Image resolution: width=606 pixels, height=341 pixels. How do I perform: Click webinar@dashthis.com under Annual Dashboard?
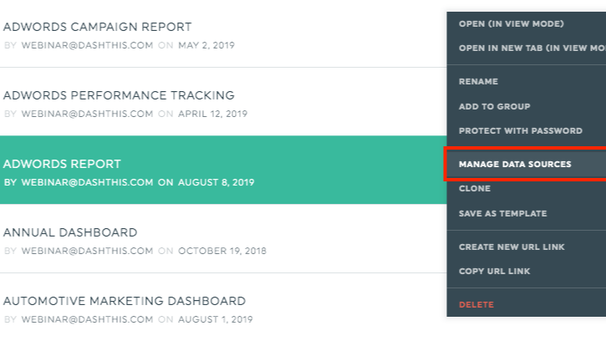pos(87,251)
